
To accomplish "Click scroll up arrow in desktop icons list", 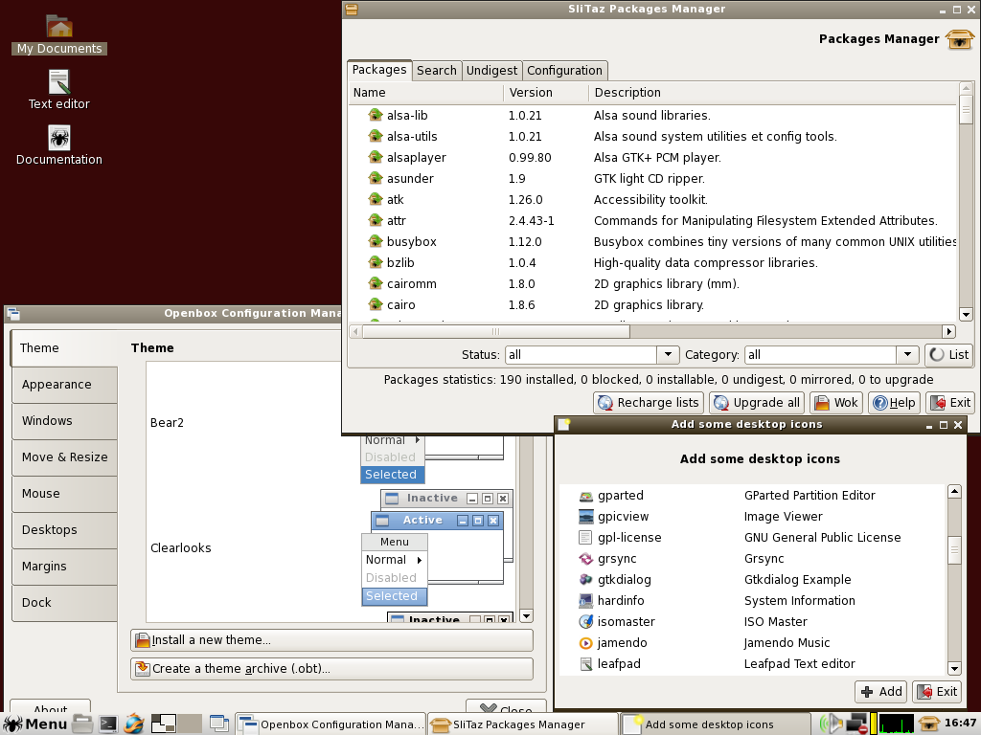I will coord(954,491).
